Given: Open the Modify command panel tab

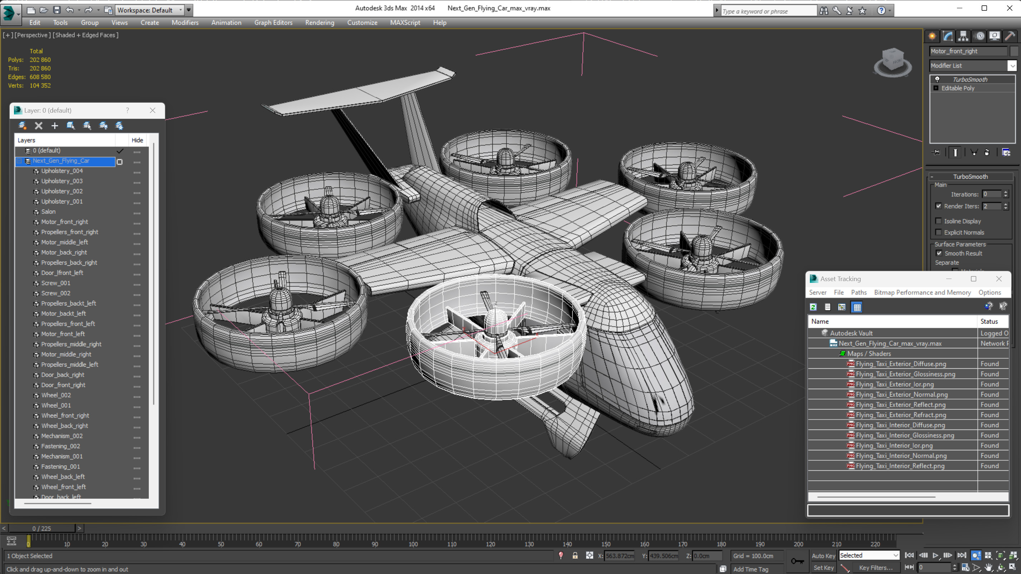Looking at the screenshot, I should point(948,36).
